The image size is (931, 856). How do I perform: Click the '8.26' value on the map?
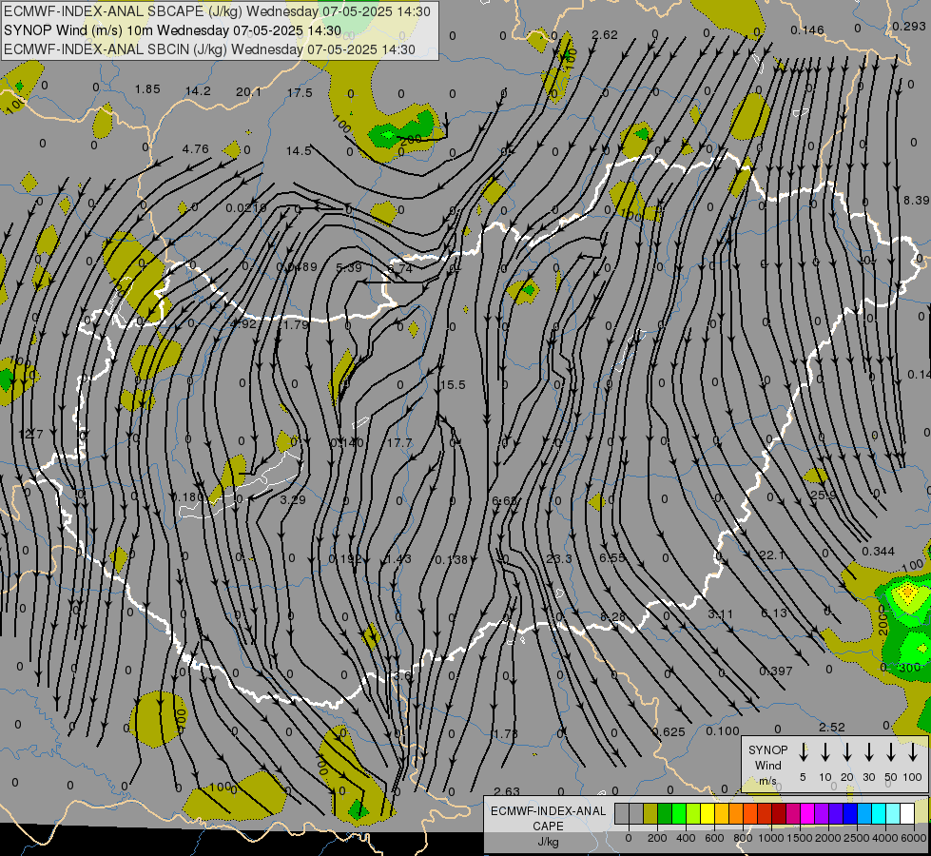pos(612,616)
